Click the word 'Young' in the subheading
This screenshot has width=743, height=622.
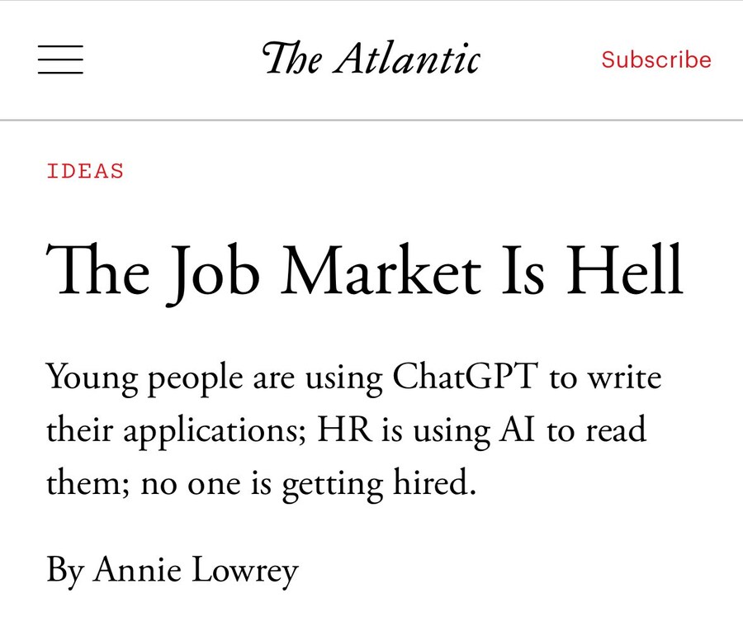[x=86, y=380]
